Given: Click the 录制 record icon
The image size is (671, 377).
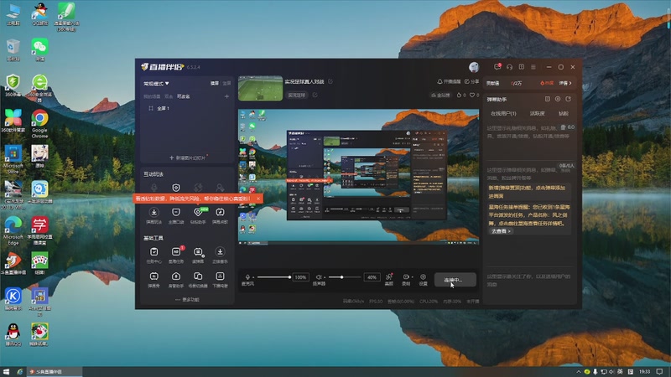Looking at the screenshot, I should click(406, 279).
